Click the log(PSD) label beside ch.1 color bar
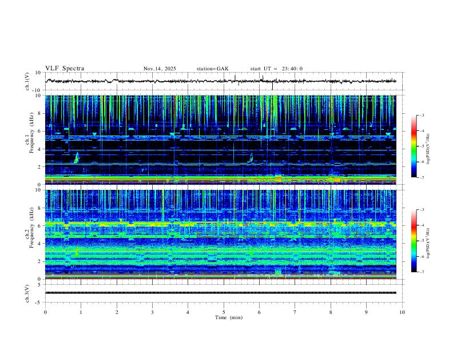Image resolution: width=453 pixels, height=350 pixels. tap(428, 149)
